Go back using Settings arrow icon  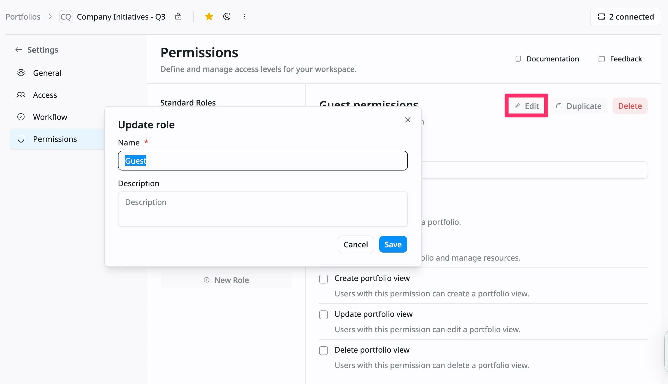point(19,50)
